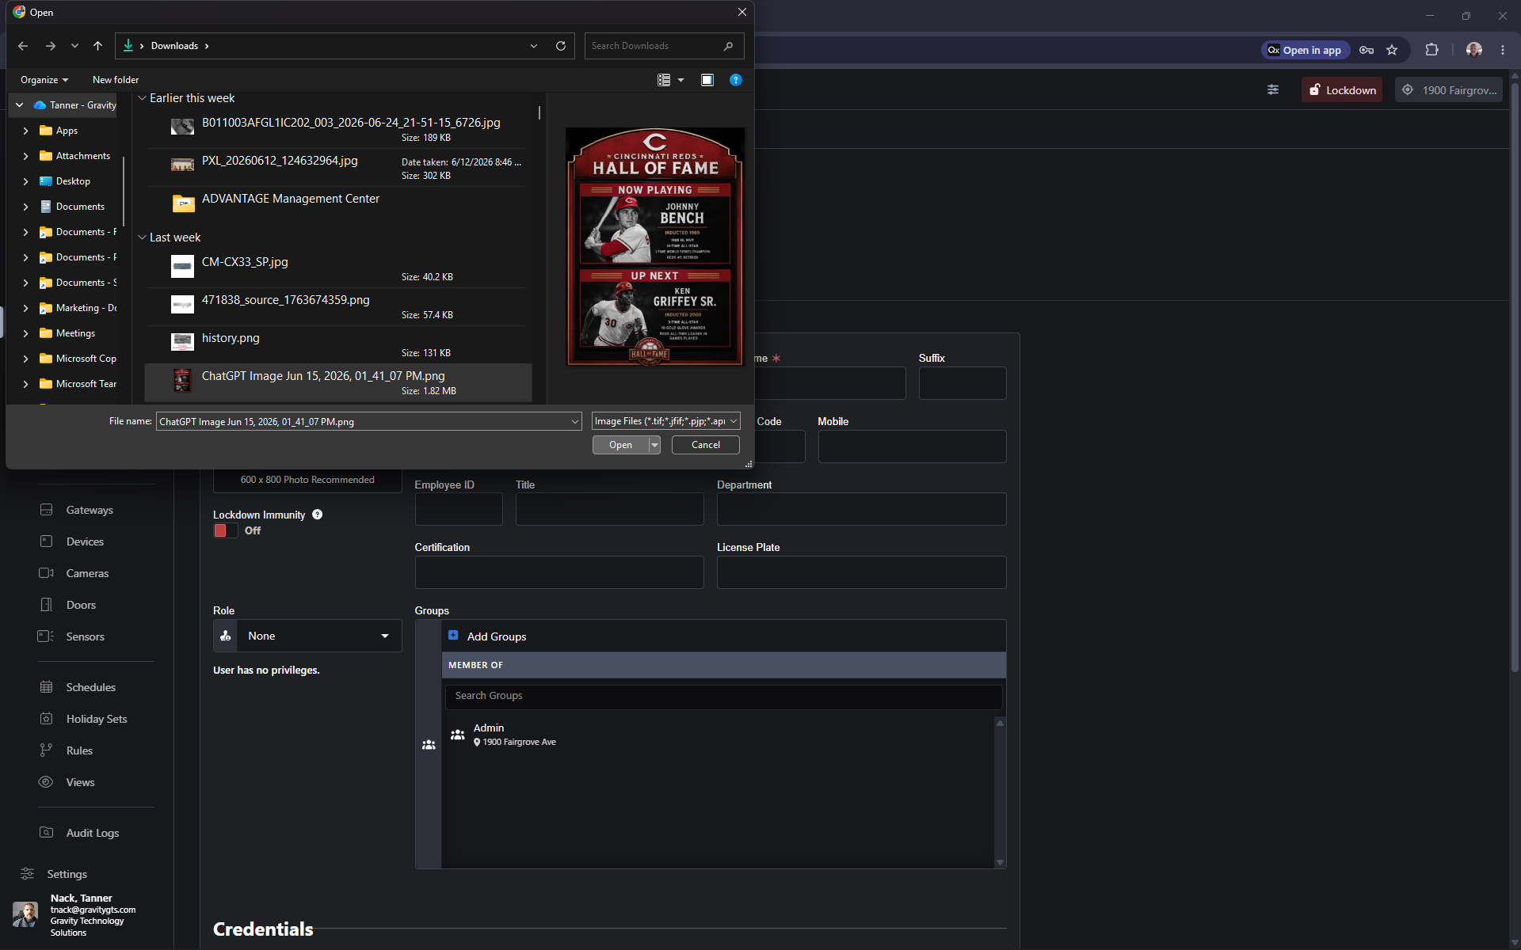The image size is (1521, 950).
Task: Click the red Lockdown button
Action: pyautogui.click(x=1342, y=90)
